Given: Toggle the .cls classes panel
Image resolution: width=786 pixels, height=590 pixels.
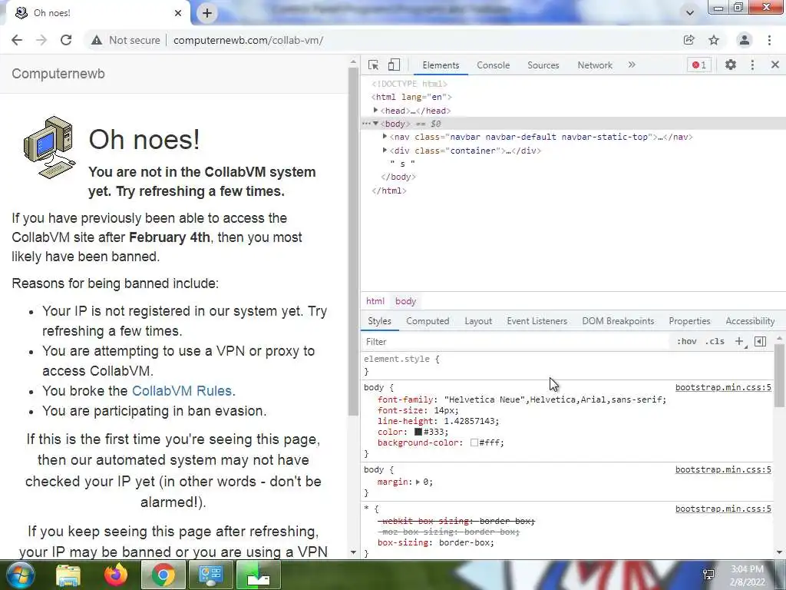Looking at the screenshot, I should point(715,341).
